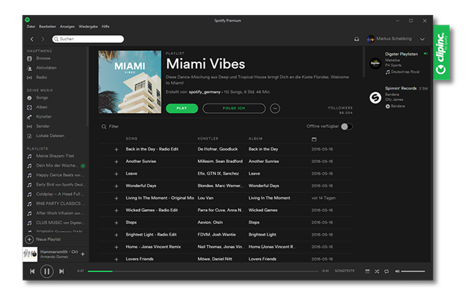The height and width of the screenshot is (294, 474).
Task: Open After Work Infusion playlist
Action: 60,213
